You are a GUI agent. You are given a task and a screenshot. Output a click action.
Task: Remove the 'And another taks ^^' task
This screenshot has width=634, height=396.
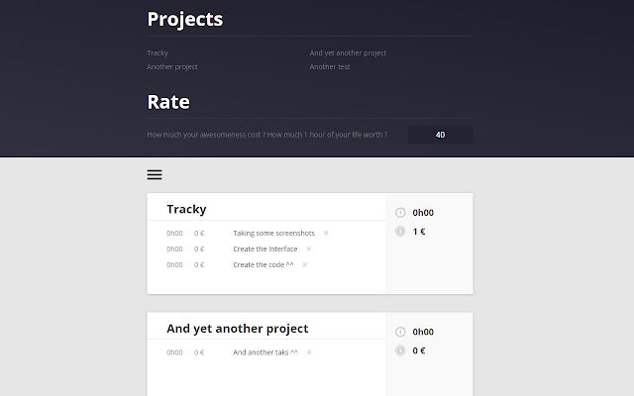click(x=309, y=352)
